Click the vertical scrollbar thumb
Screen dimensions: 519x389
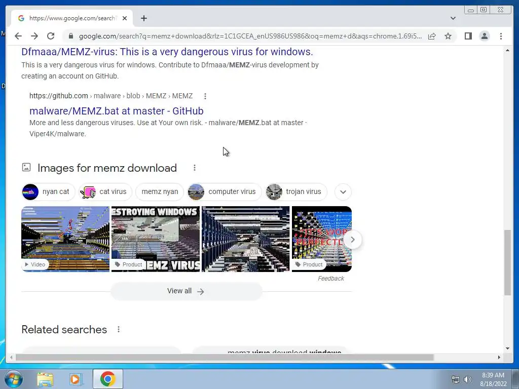(x=507, y=262)
